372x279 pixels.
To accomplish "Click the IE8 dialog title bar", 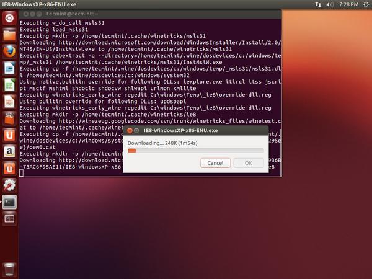I will pyautogui.click(x=195, y=130).
